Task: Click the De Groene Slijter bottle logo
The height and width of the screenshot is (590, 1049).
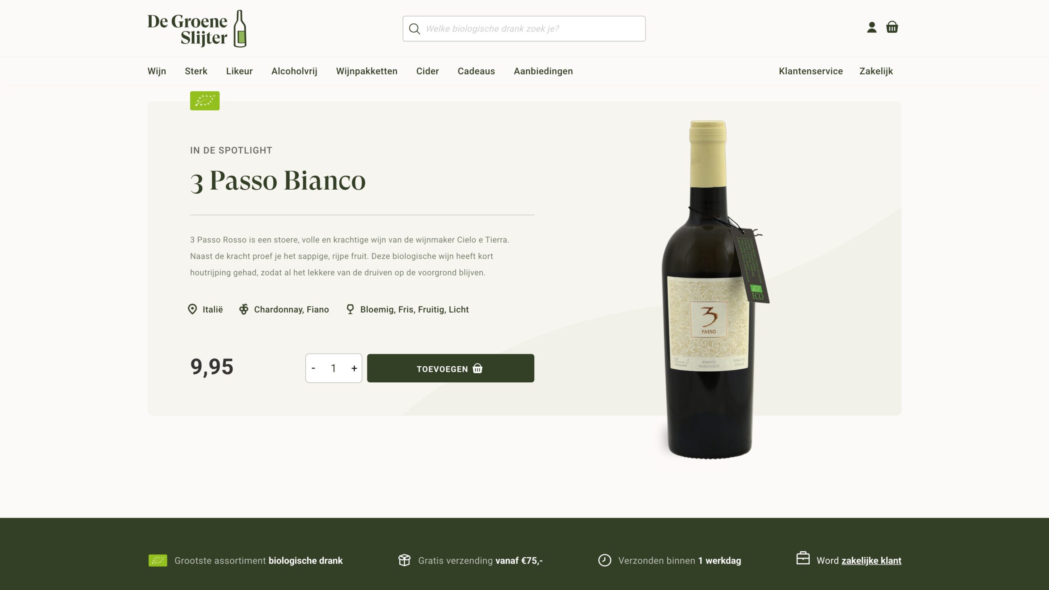Action: 197,29
